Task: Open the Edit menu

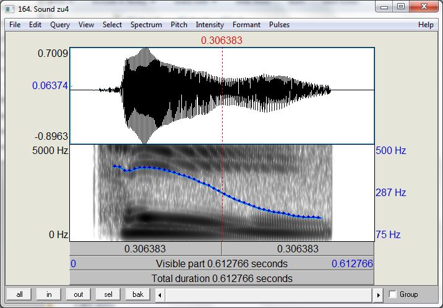Action: point(35,25)
